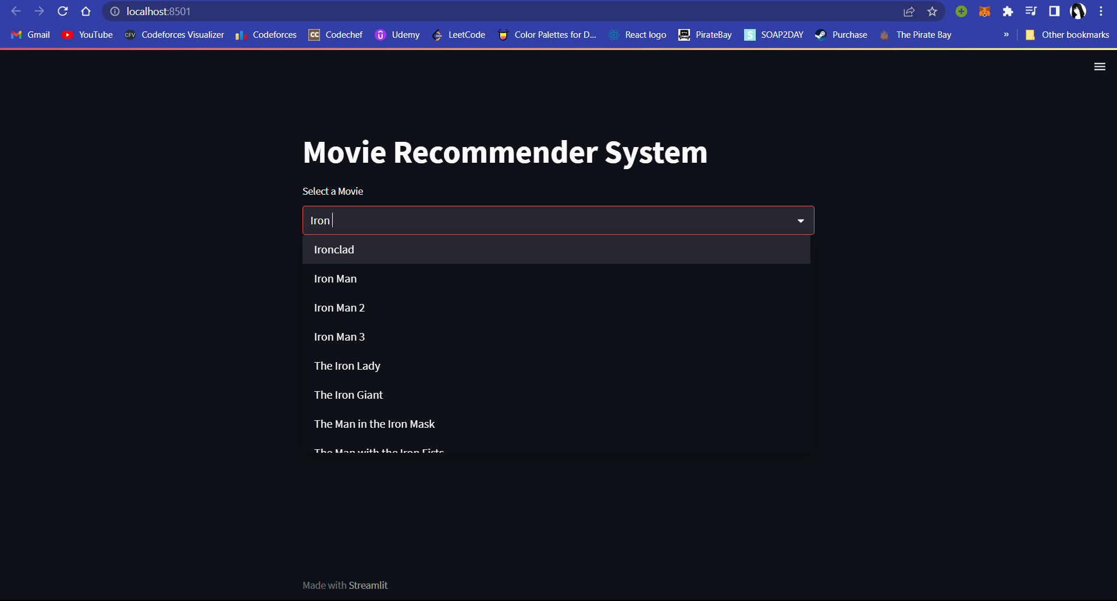Open the Streamlit hamburger menu
Viewport: 1117px width, 601px height.
[x=1100, y=66]
